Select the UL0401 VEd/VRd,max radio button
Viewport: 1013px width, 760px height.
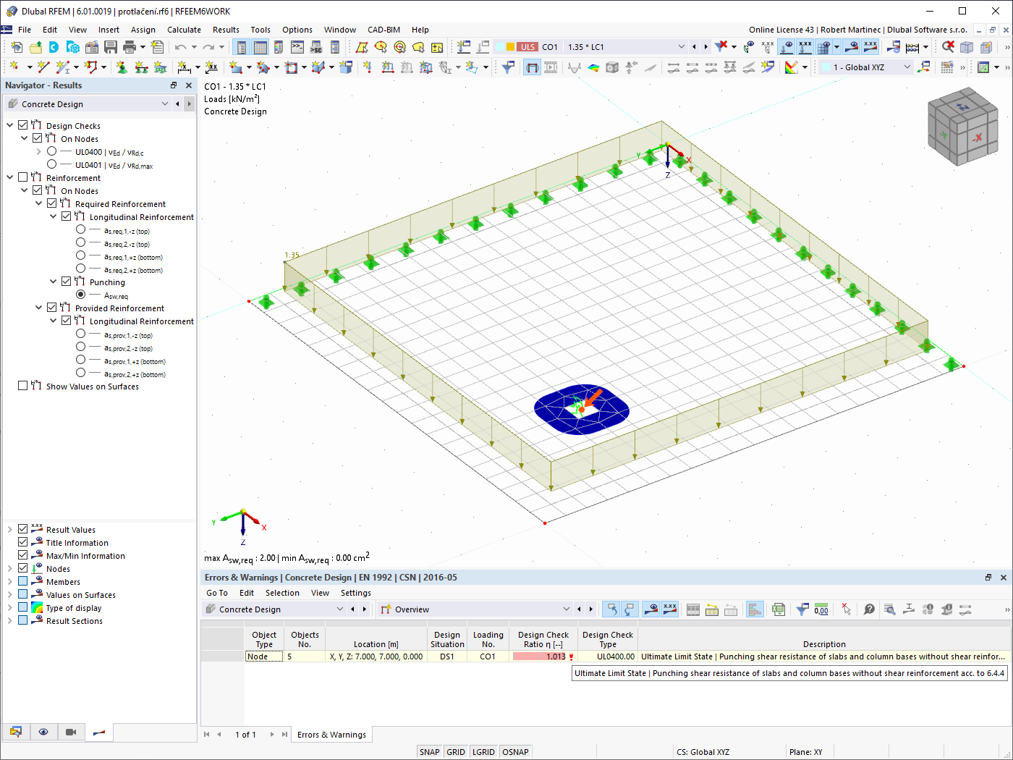[52, 164]
